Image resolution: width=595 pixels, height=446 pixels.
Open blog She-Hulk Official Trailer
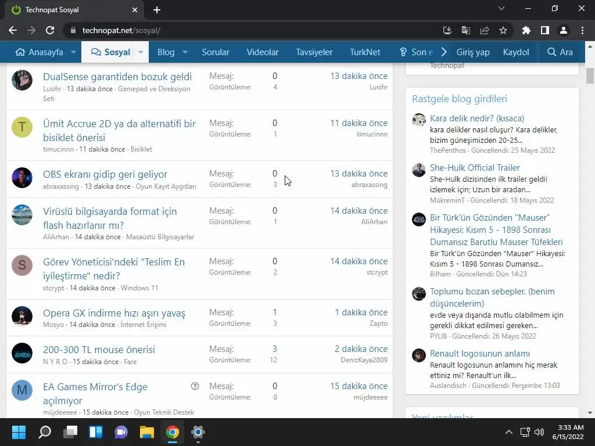475,168
